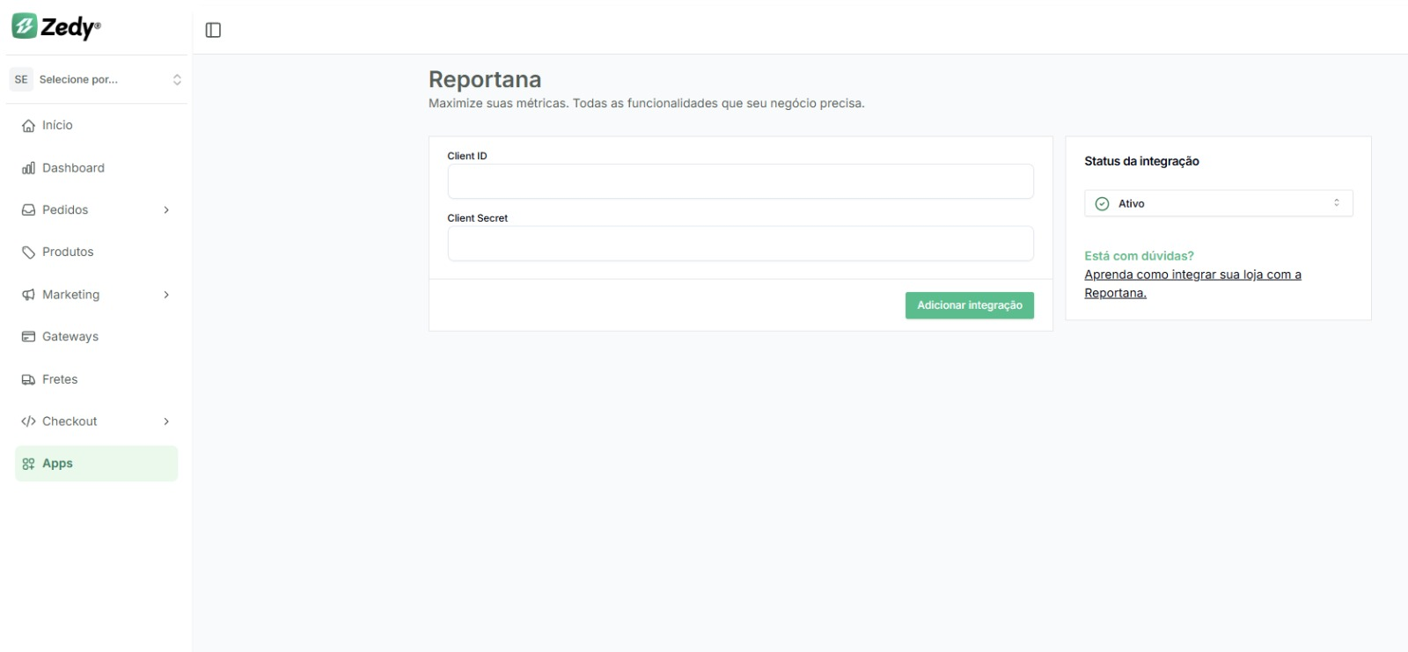
Task: Expand the Checkout submenu chevron
Action: coord(166,421)
